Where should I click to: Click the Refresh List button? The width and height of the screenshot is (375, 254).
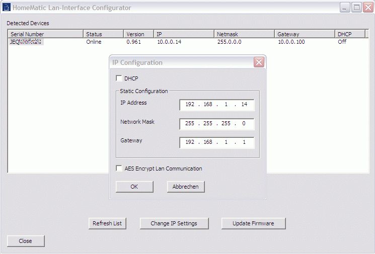107,223
